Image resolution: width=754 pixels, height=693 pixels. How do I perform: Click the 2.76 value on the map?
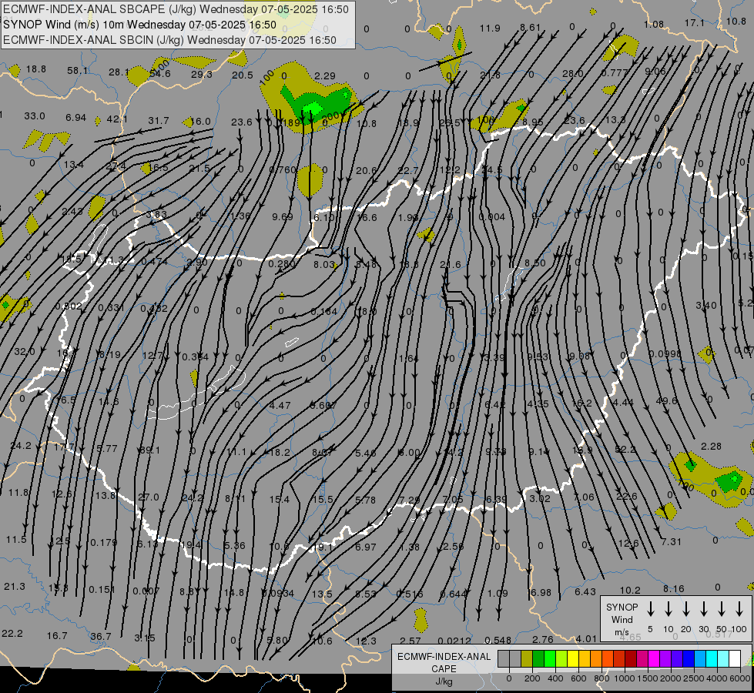(x=543, y=639)
